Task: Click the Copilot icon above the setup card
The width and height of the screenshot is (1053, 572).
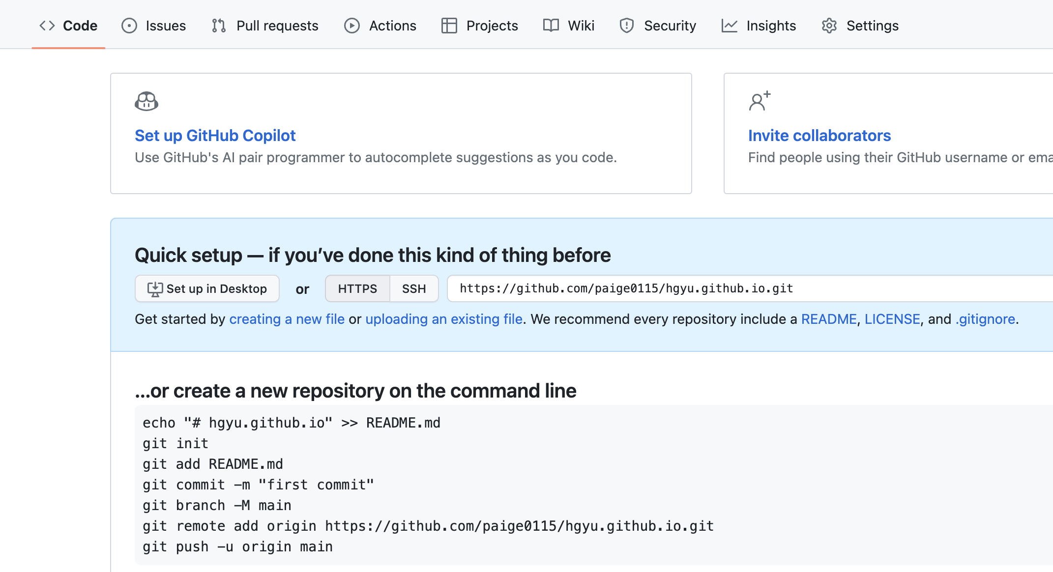Action: [146, 101]
